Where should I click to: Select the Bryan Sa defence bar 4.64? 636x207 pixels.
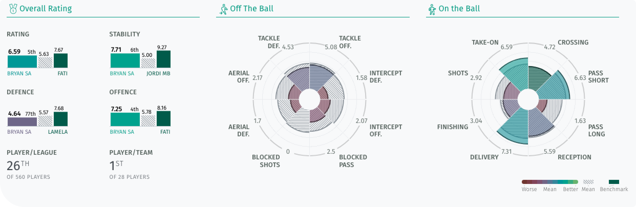point(22,122)
